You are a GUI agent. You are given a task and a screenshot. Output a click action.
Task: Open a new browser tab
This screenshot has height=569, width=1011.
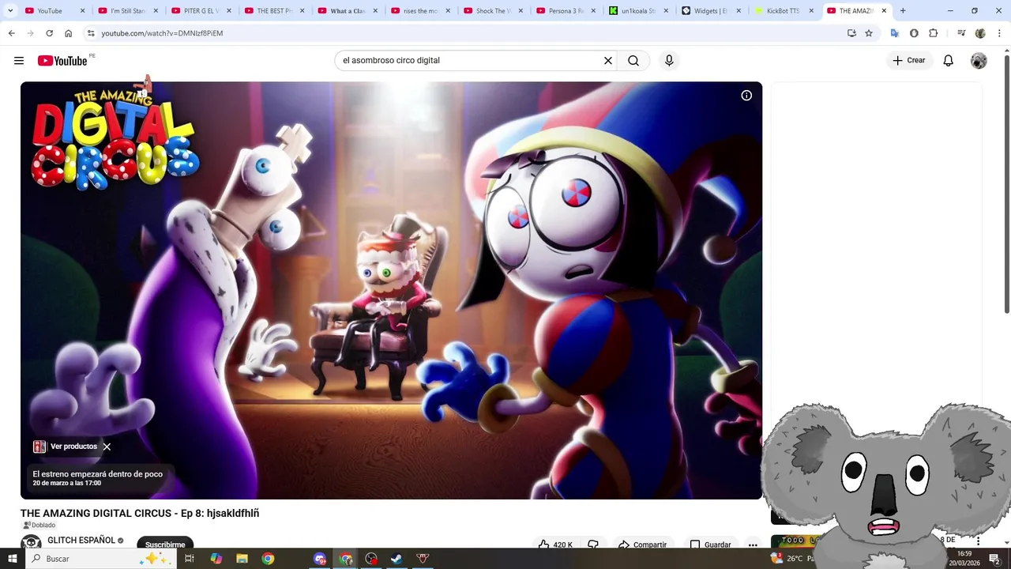[903, 11]
